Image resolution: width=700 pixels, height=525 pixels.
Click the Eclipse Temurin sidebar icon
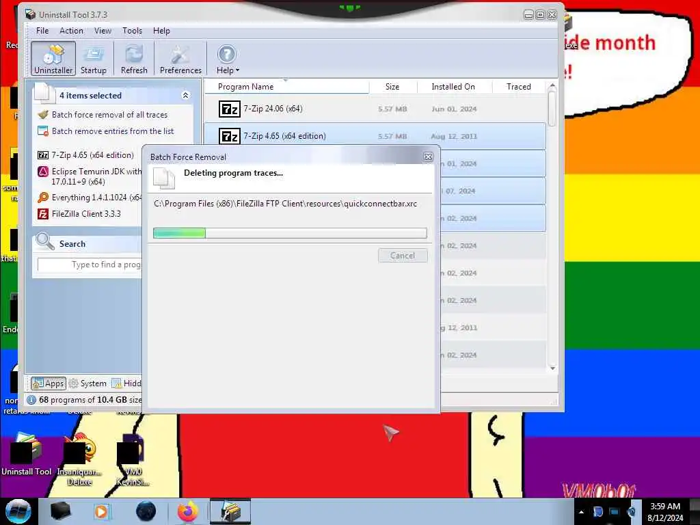43,172
